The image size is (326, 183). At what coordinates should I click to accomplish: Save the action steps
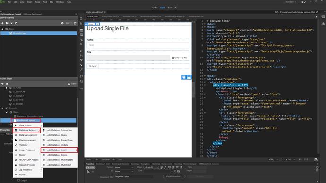point(72,84)
